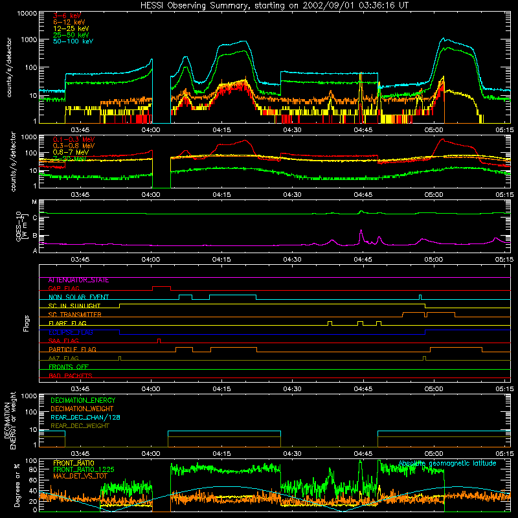Viewport: 518px width, 518px height.
Task: Click the FRONT_RATIO legend label
Action: [74, 463]
